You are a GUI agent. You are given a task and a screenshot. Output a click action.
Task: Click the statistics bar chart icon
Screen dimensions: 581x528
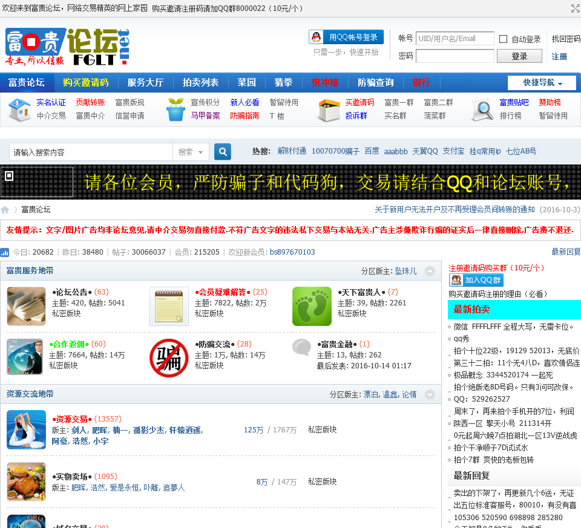tap(5, 253)
